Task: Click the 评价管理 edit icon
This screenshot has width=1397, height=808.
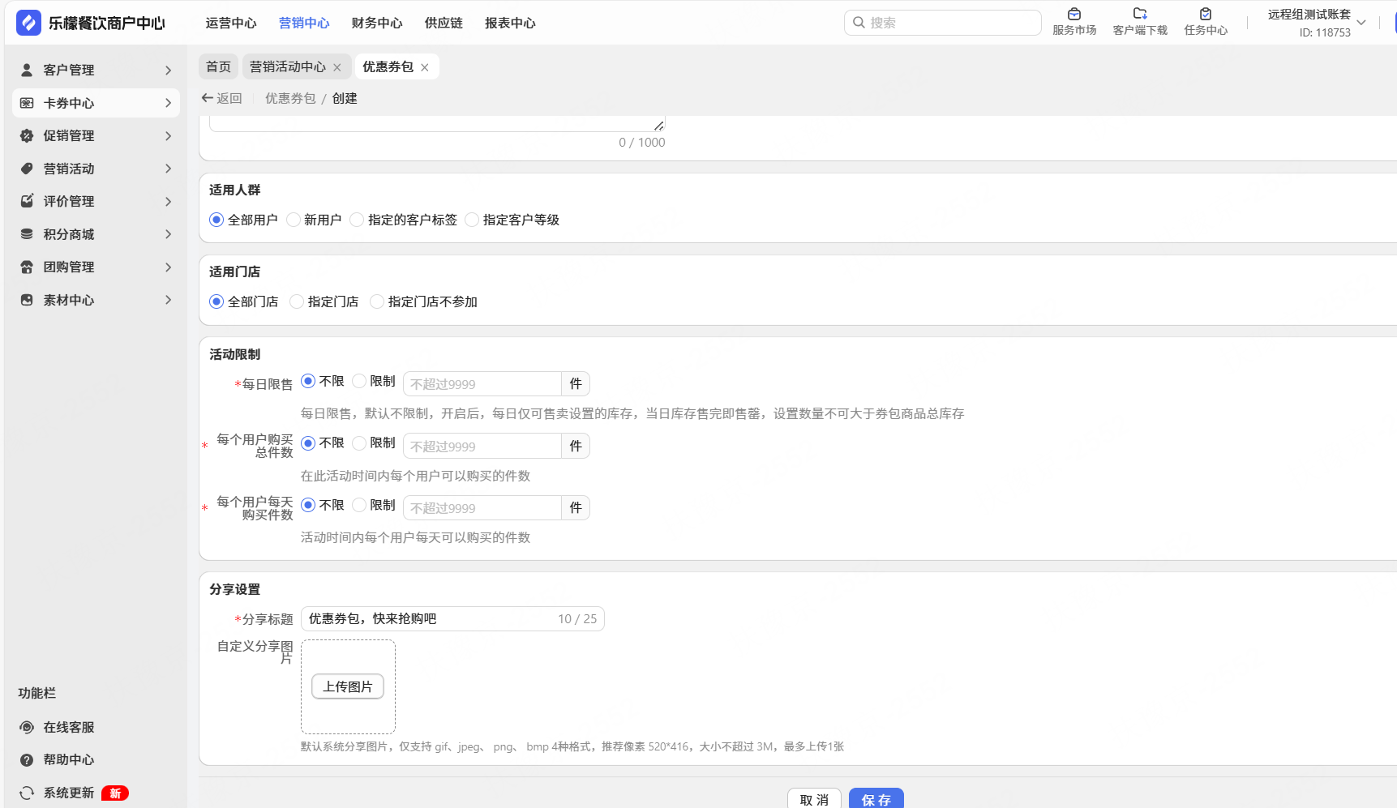Action: 27,201
